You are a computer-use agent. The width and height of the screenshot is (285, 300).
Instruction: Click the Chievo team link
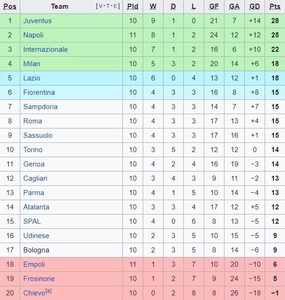click(34, 293)
